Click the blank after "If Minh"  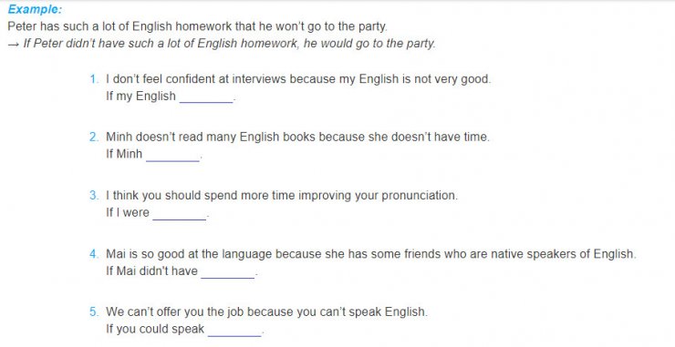pos(172,155)
